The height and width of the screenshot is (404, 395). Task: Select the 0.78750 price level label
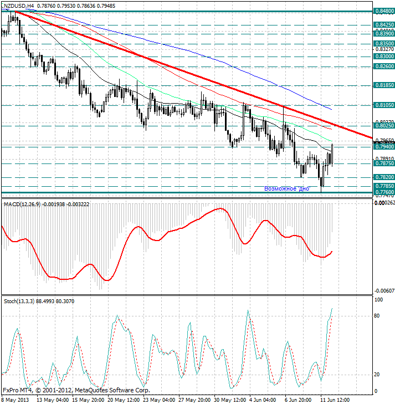[384, 163]
